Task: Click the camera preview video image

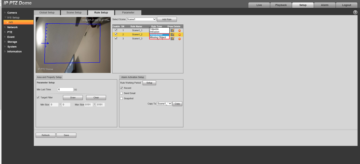Action: pos(73,45)
